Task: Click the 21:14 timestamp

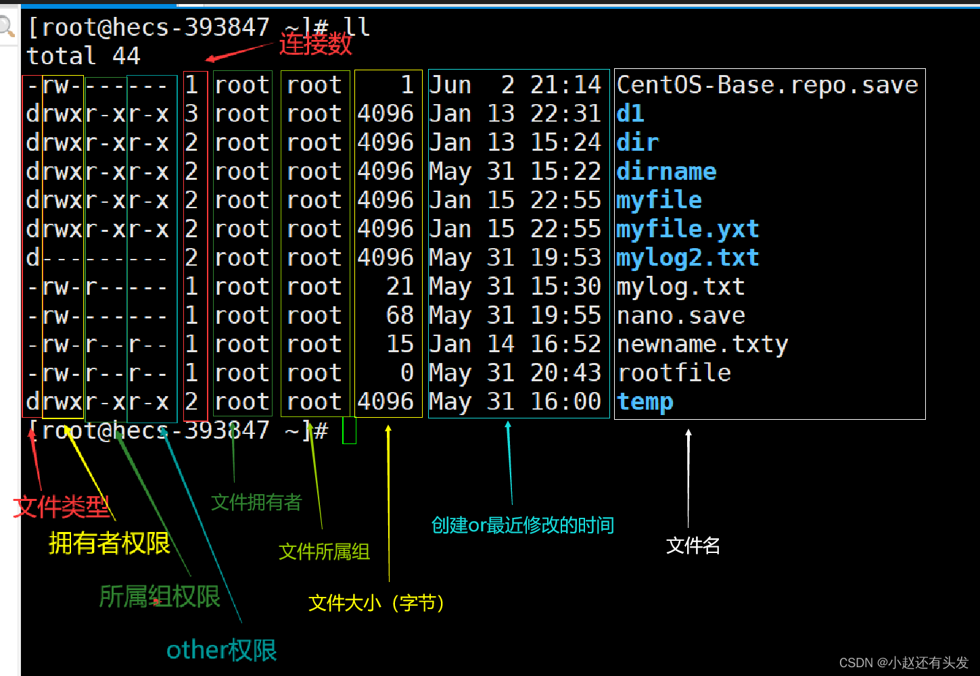Action: [566, 85]
